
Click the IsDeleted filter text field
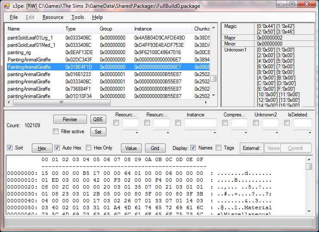[x=303, y=123]
